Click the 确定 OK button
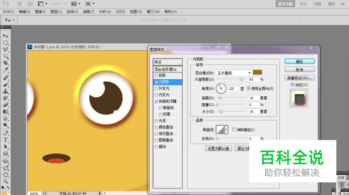 [300, 61]
